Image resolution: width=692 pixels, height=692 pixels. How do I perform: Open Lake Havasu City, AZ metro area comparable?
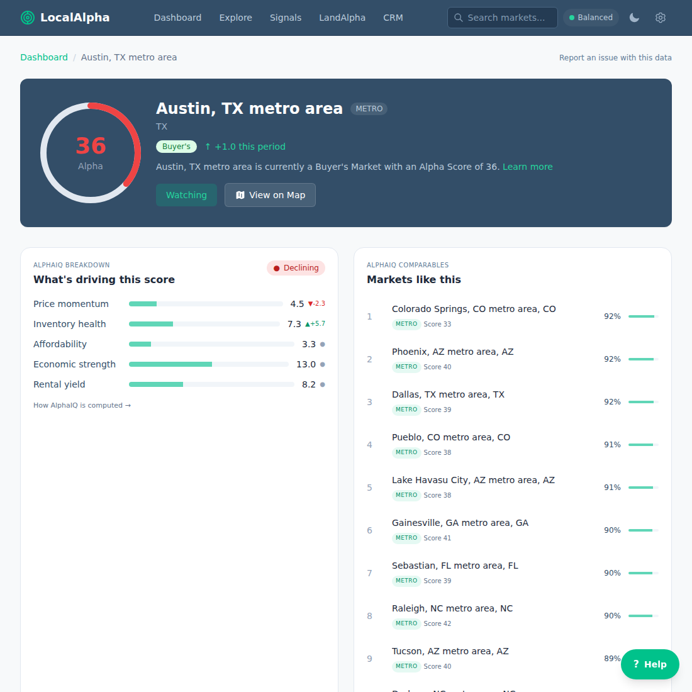click(512, 487)
